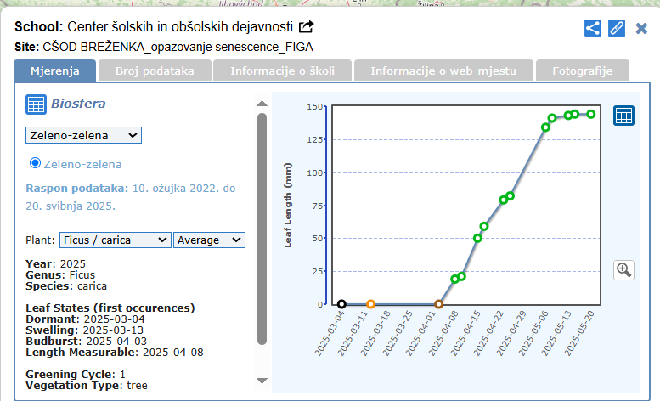
Task: Expand the Ficus / carica plant dropdown
Action: coord(115,240)
